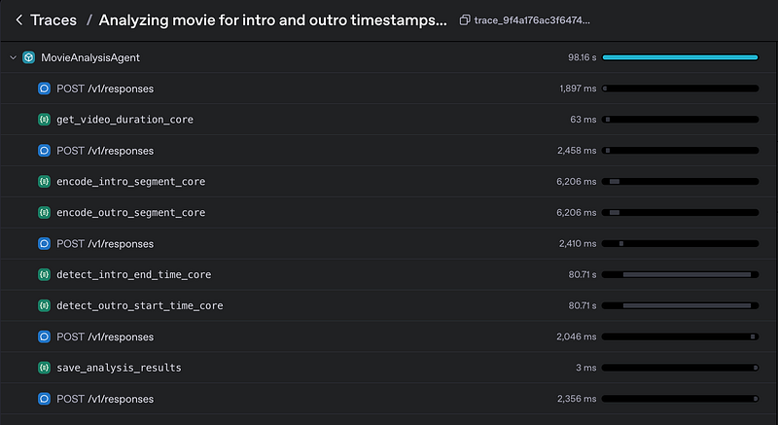Click the icon of the 2,458 ms POST request
Image resolution: width=778 pixels, height=425 pixels.
point(44,151)
